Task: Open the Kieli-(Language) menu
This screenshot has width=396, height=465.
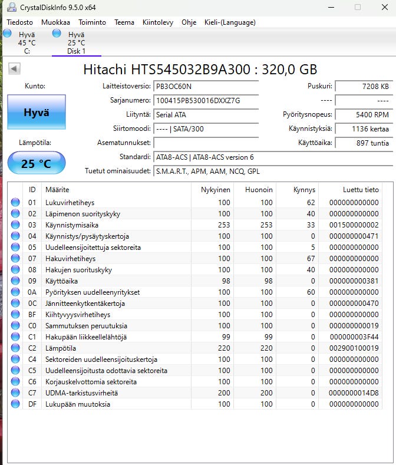Action: pyautogui.click(x=230, y=22)
